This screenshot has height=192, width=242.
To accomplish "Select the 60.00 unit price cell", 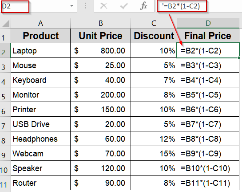I will pyautogui.click(x=101, y=139).
